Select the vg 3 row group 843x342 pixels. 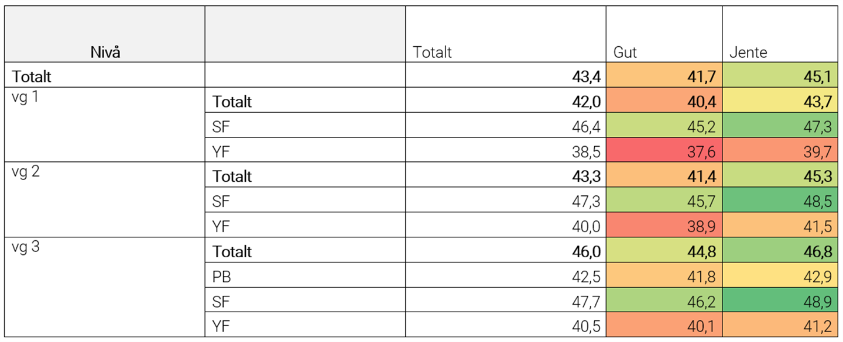click(x=105, y=287)
